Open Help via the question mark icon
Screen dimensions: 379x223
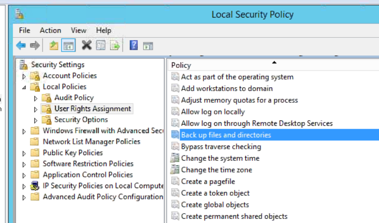tap(134, 45)
